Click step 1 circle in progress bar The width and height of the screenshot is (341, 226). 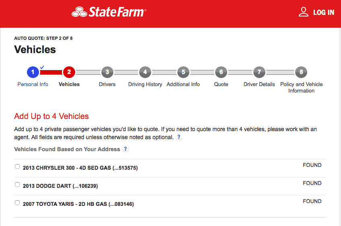pyautogui.click(x=33, y=72)
